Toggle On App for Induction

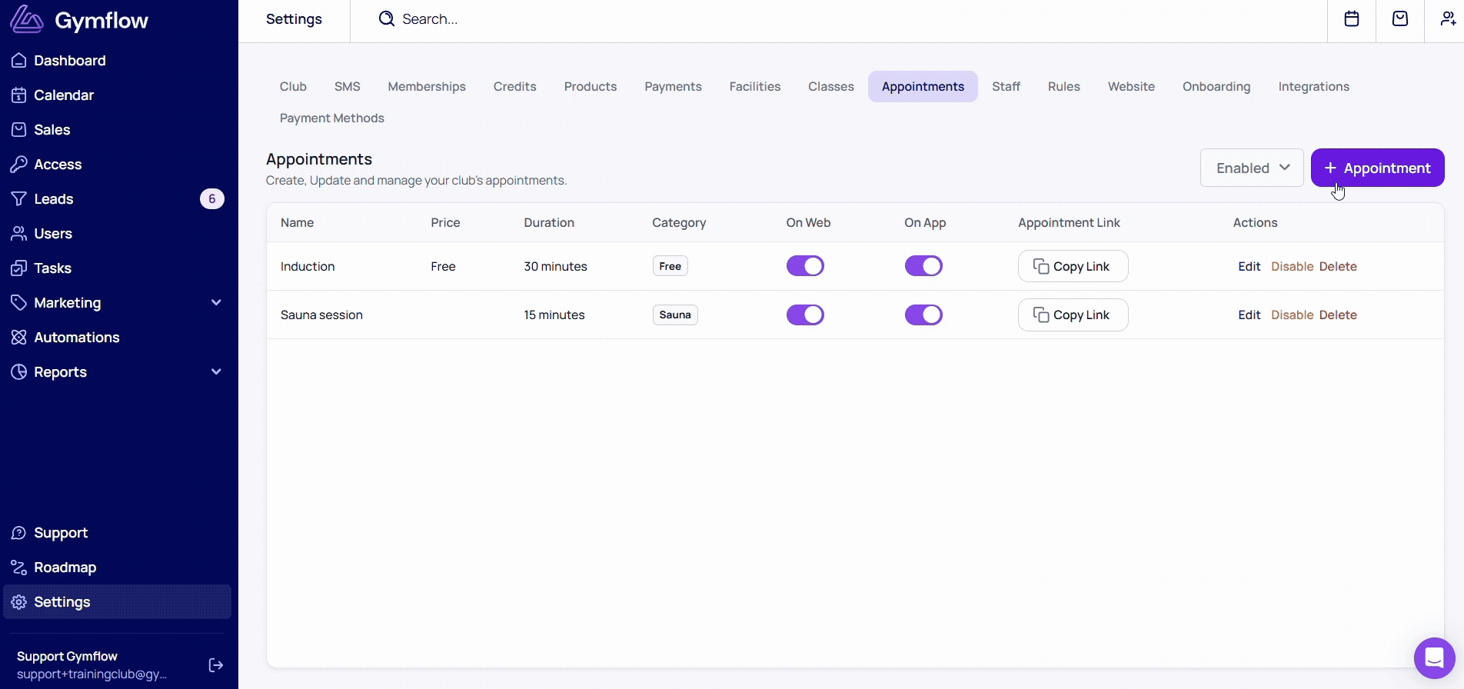[x=923, y=266]
